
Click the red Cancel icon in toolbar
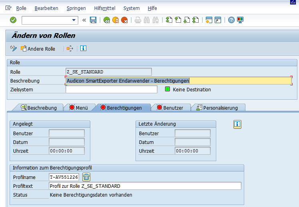(125, 20)
